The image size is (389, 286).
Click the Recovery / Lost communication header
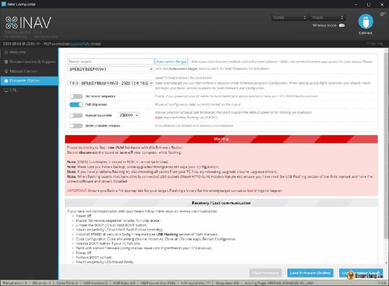click(221, 203)
